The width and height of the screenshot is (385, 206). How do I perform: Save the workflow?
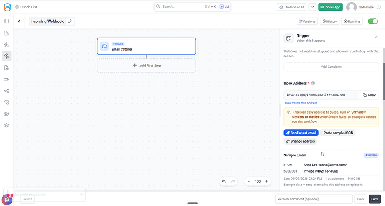[375, 199]
